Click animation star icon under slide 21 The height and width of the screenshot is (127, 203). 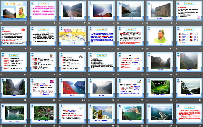177,75
